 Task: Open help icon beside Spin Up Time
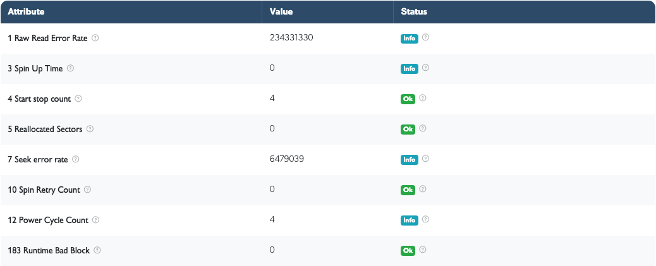(x=70, y=68)
